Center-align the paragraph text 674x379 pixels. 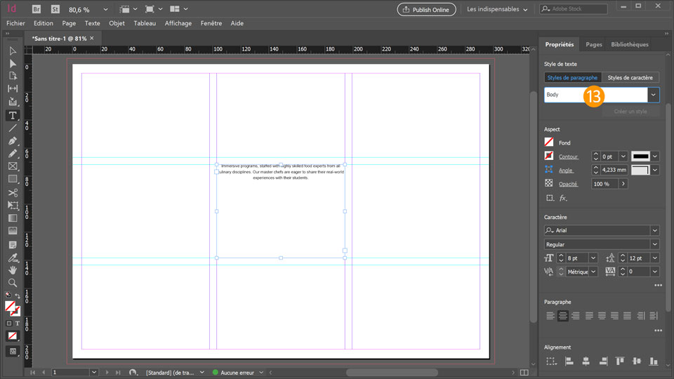(x=563, y=316)
